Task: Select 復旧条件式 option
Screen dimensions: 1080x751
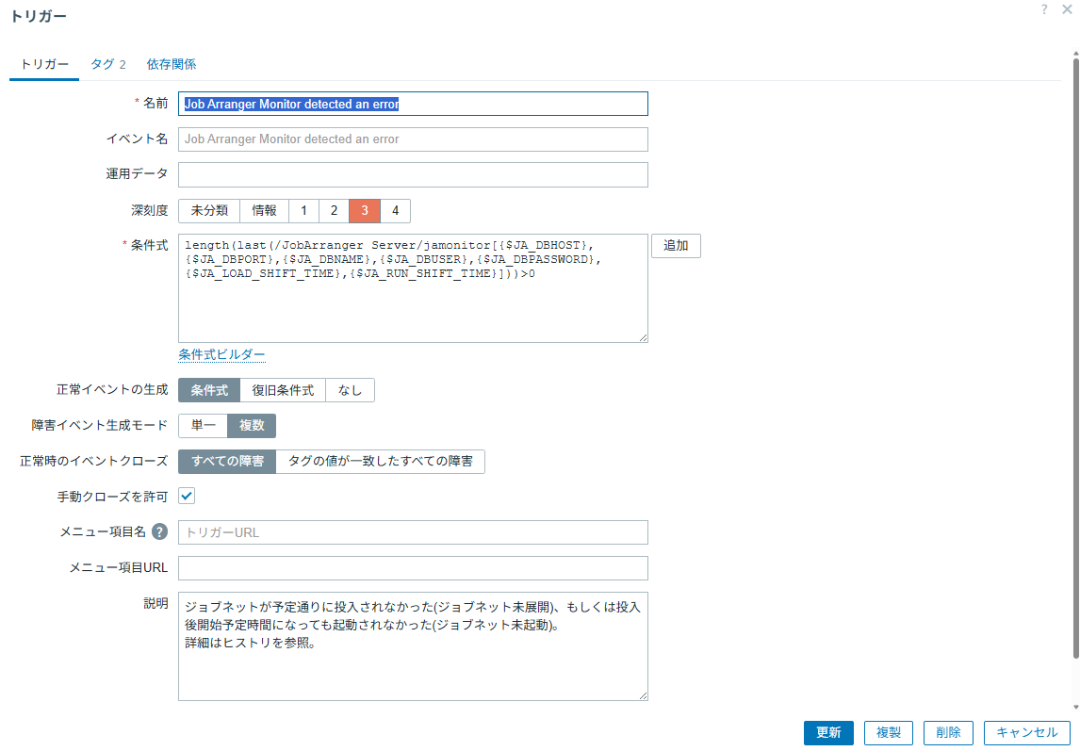Action: pos(283,390)
